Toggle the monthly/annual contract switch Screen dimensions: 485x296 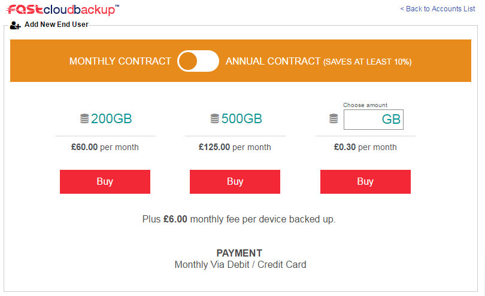(198, 61)
